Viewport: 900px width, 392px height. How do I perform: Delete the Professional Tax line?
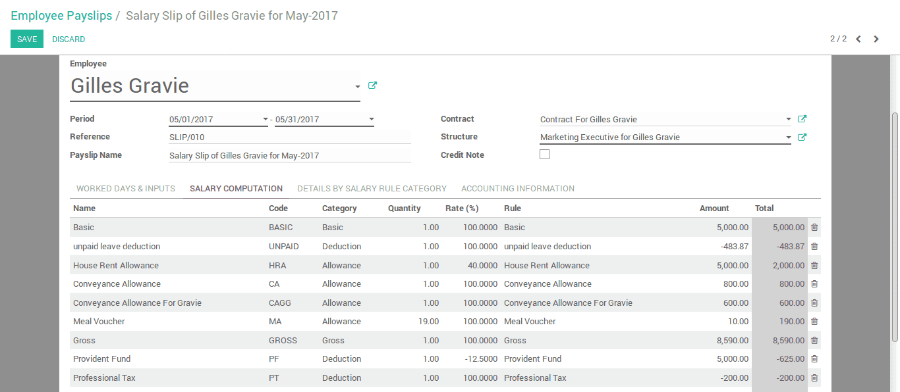814,378
